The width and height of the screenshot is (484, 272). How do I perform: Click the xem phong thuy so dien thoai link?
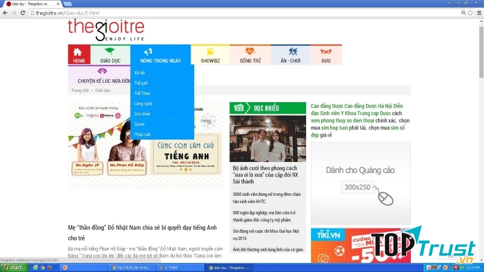(342, 120)
